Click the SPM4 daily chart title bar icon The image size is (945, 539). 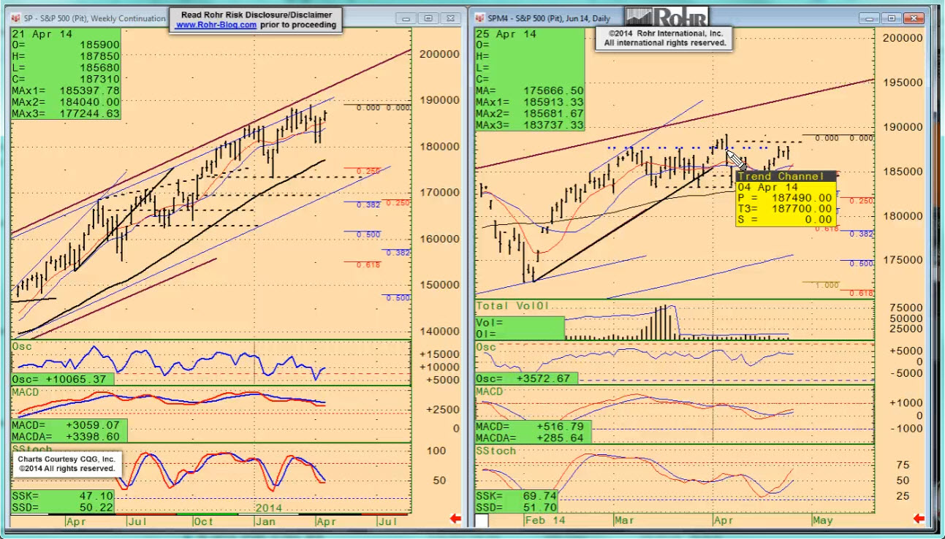[x=480, y=18]
